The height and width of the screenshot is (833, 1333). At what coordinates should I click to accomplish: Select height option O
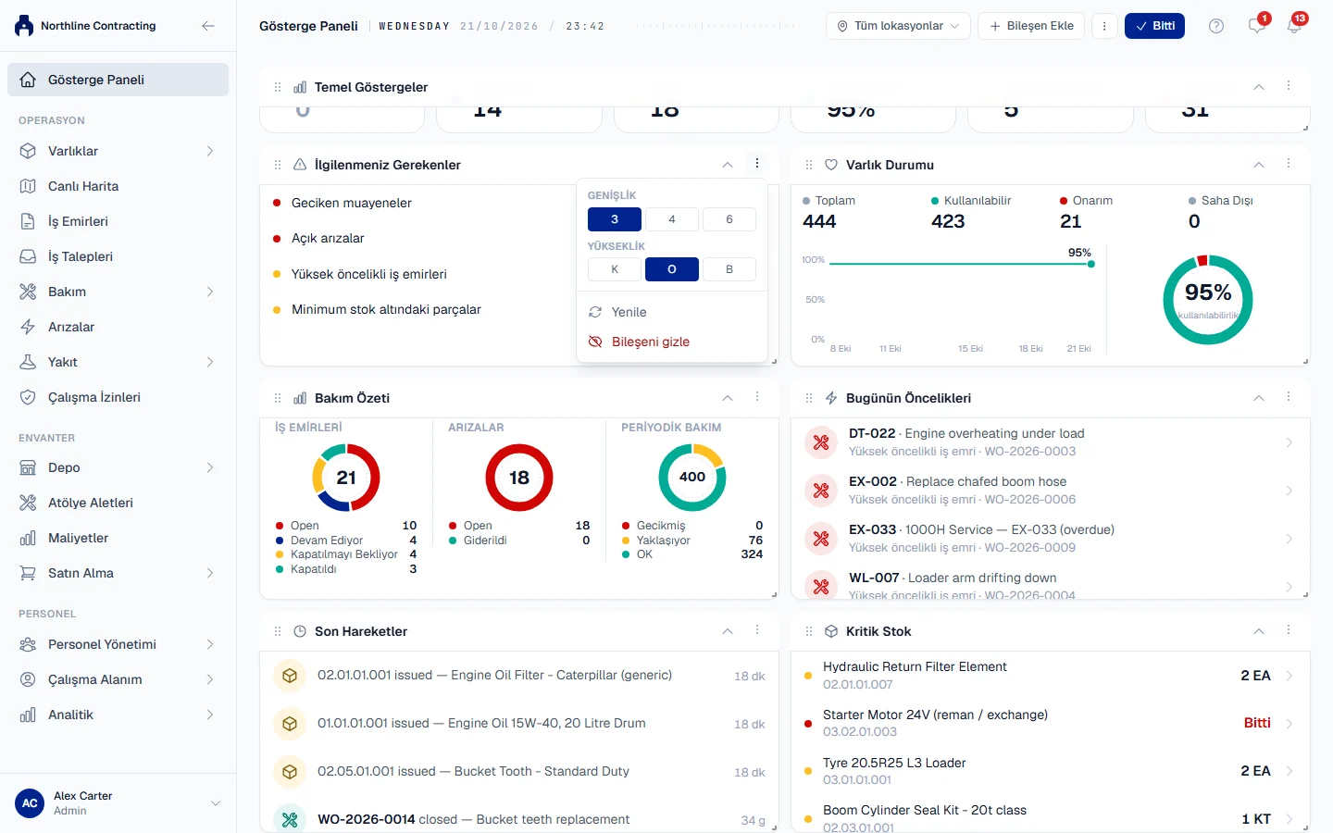[672, 269]
